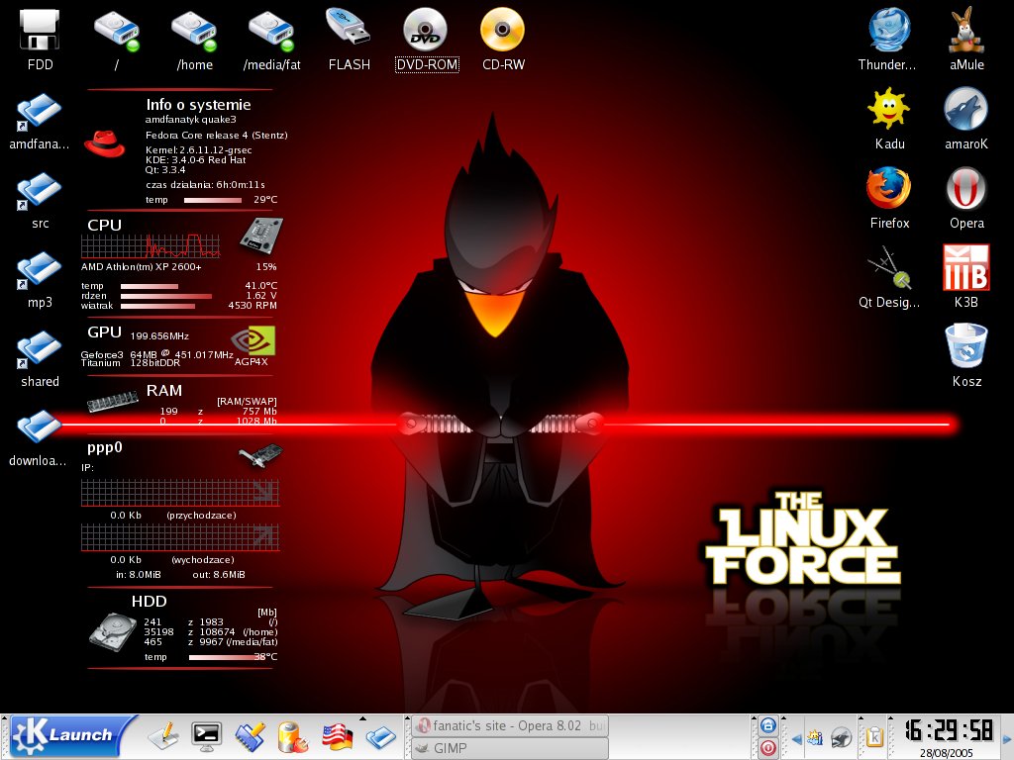1014x760 pixels.
Task: Click the US/German flags panel icon
Action: point(337,736)
